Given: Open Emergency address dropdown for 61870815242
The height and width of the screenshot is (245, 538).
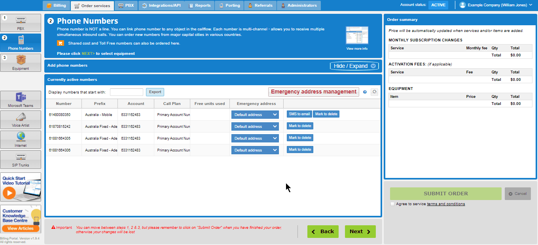Looking at the screenshot, I should tap(255, 126).
